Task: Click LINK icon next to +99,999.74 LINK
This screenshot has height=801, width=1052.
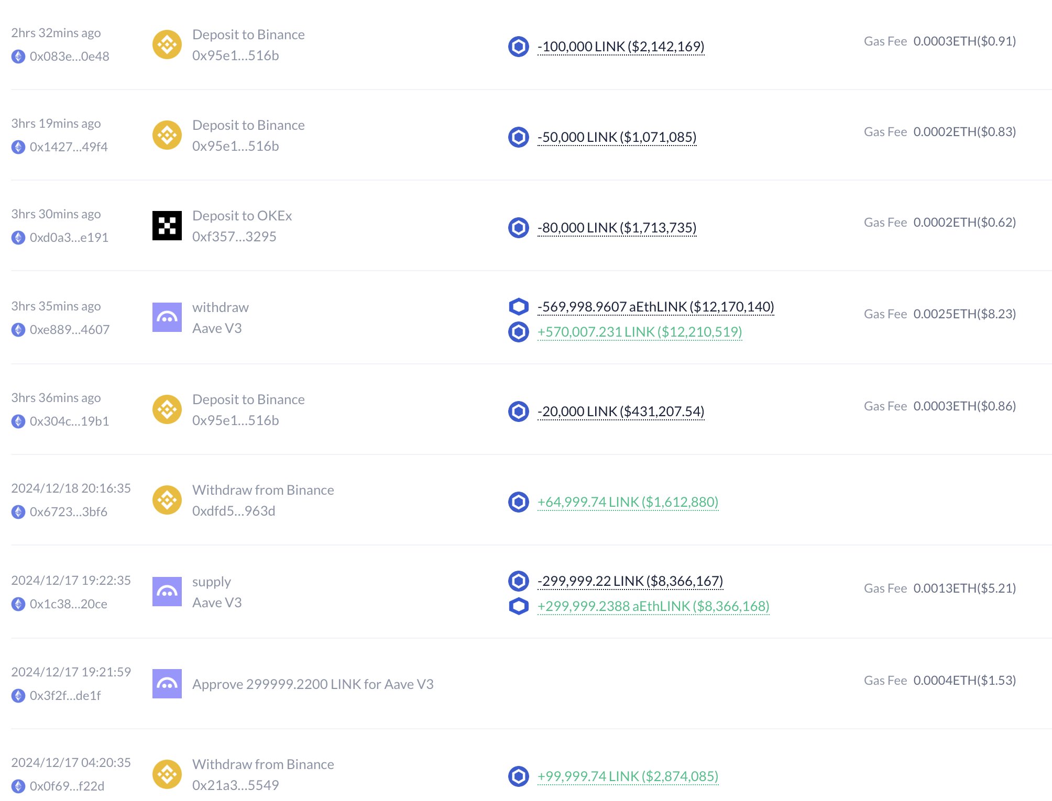Action: click(x=518, y=776)
